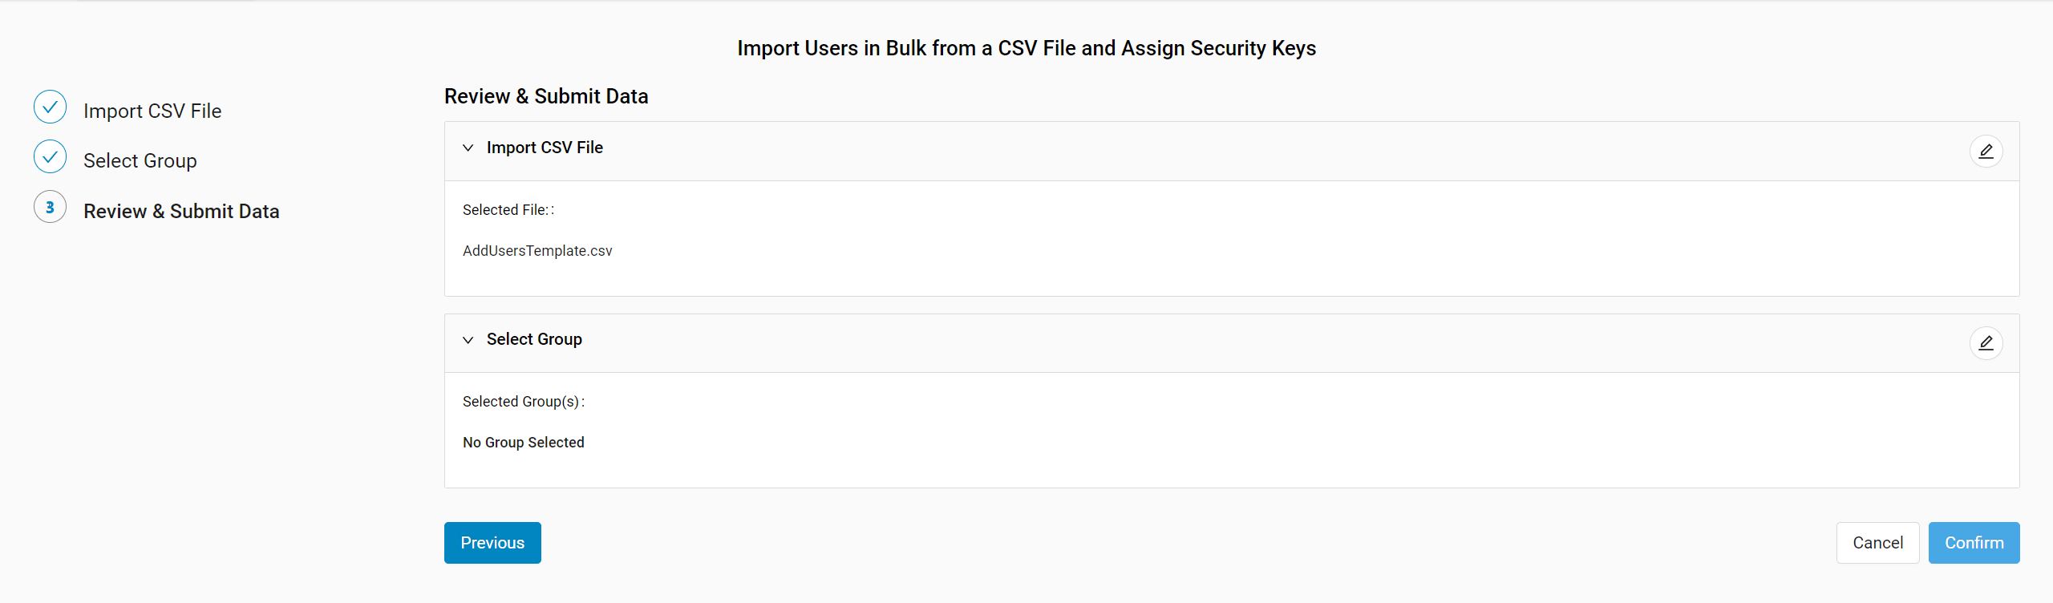Collapse the Select Group section chevron
The width and height of the screenshot is (2053, 603).
[x=468, y=340]
